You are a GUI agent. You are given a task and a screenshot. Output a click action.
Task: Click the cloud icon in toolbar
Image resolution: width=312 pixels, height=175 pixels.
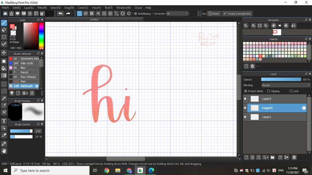click(5, 13)
